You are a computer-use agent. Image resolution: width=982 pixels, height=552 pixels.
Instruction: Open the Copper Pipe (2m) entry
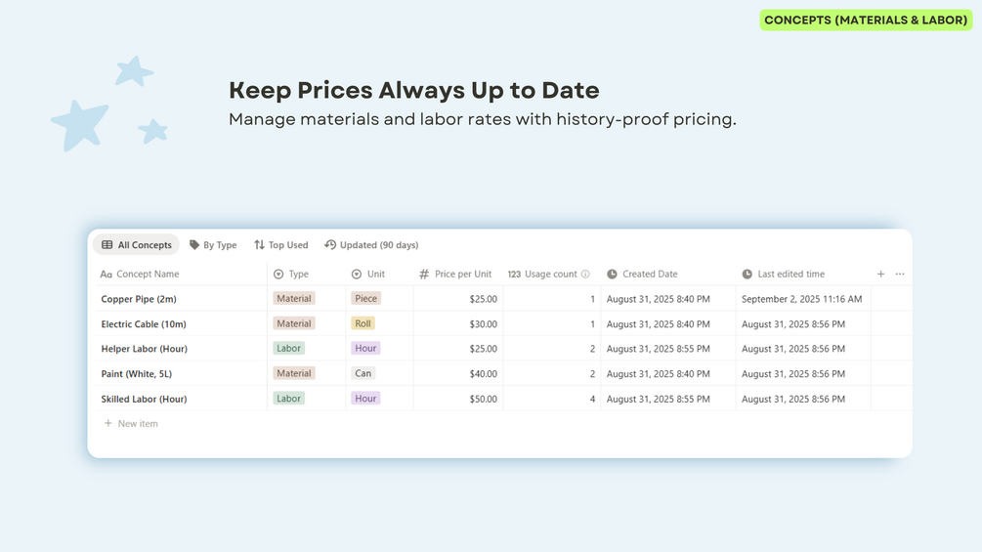[x=139, y=299]
